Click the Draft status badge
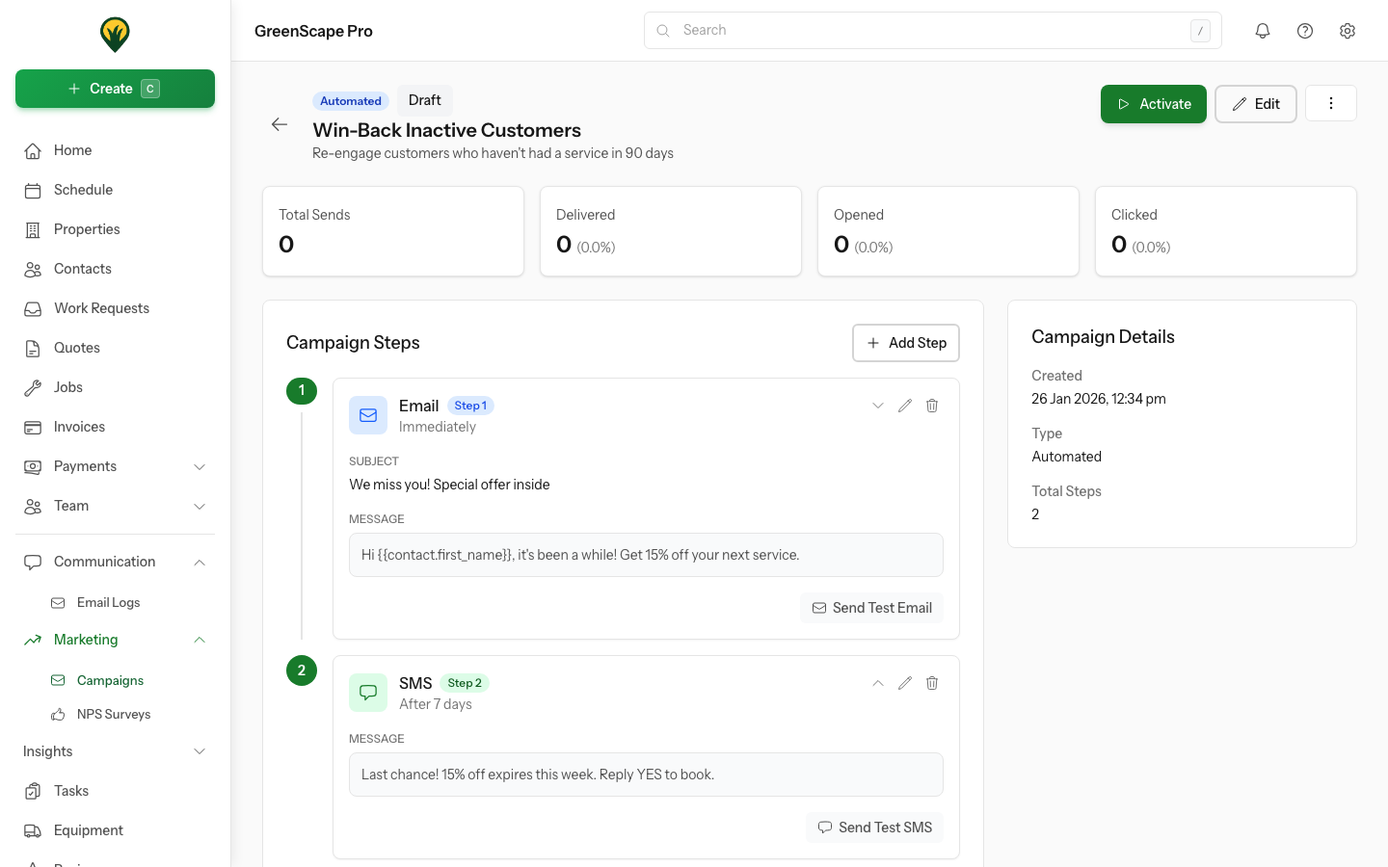This screenshot has height=867, width=1388. click(x=424, y=100)
